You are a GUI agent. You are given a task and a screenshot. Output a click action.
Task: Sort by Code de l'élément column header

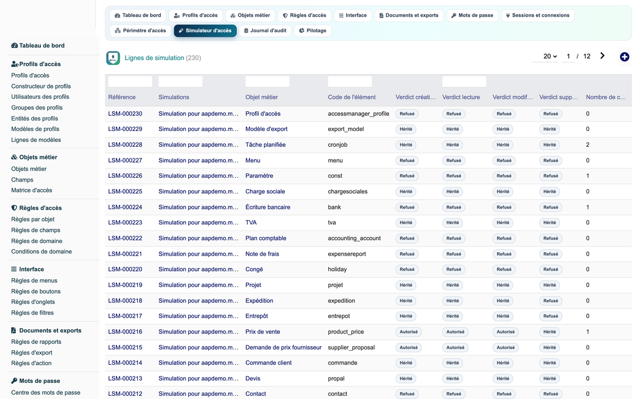(x=352, y=97)
